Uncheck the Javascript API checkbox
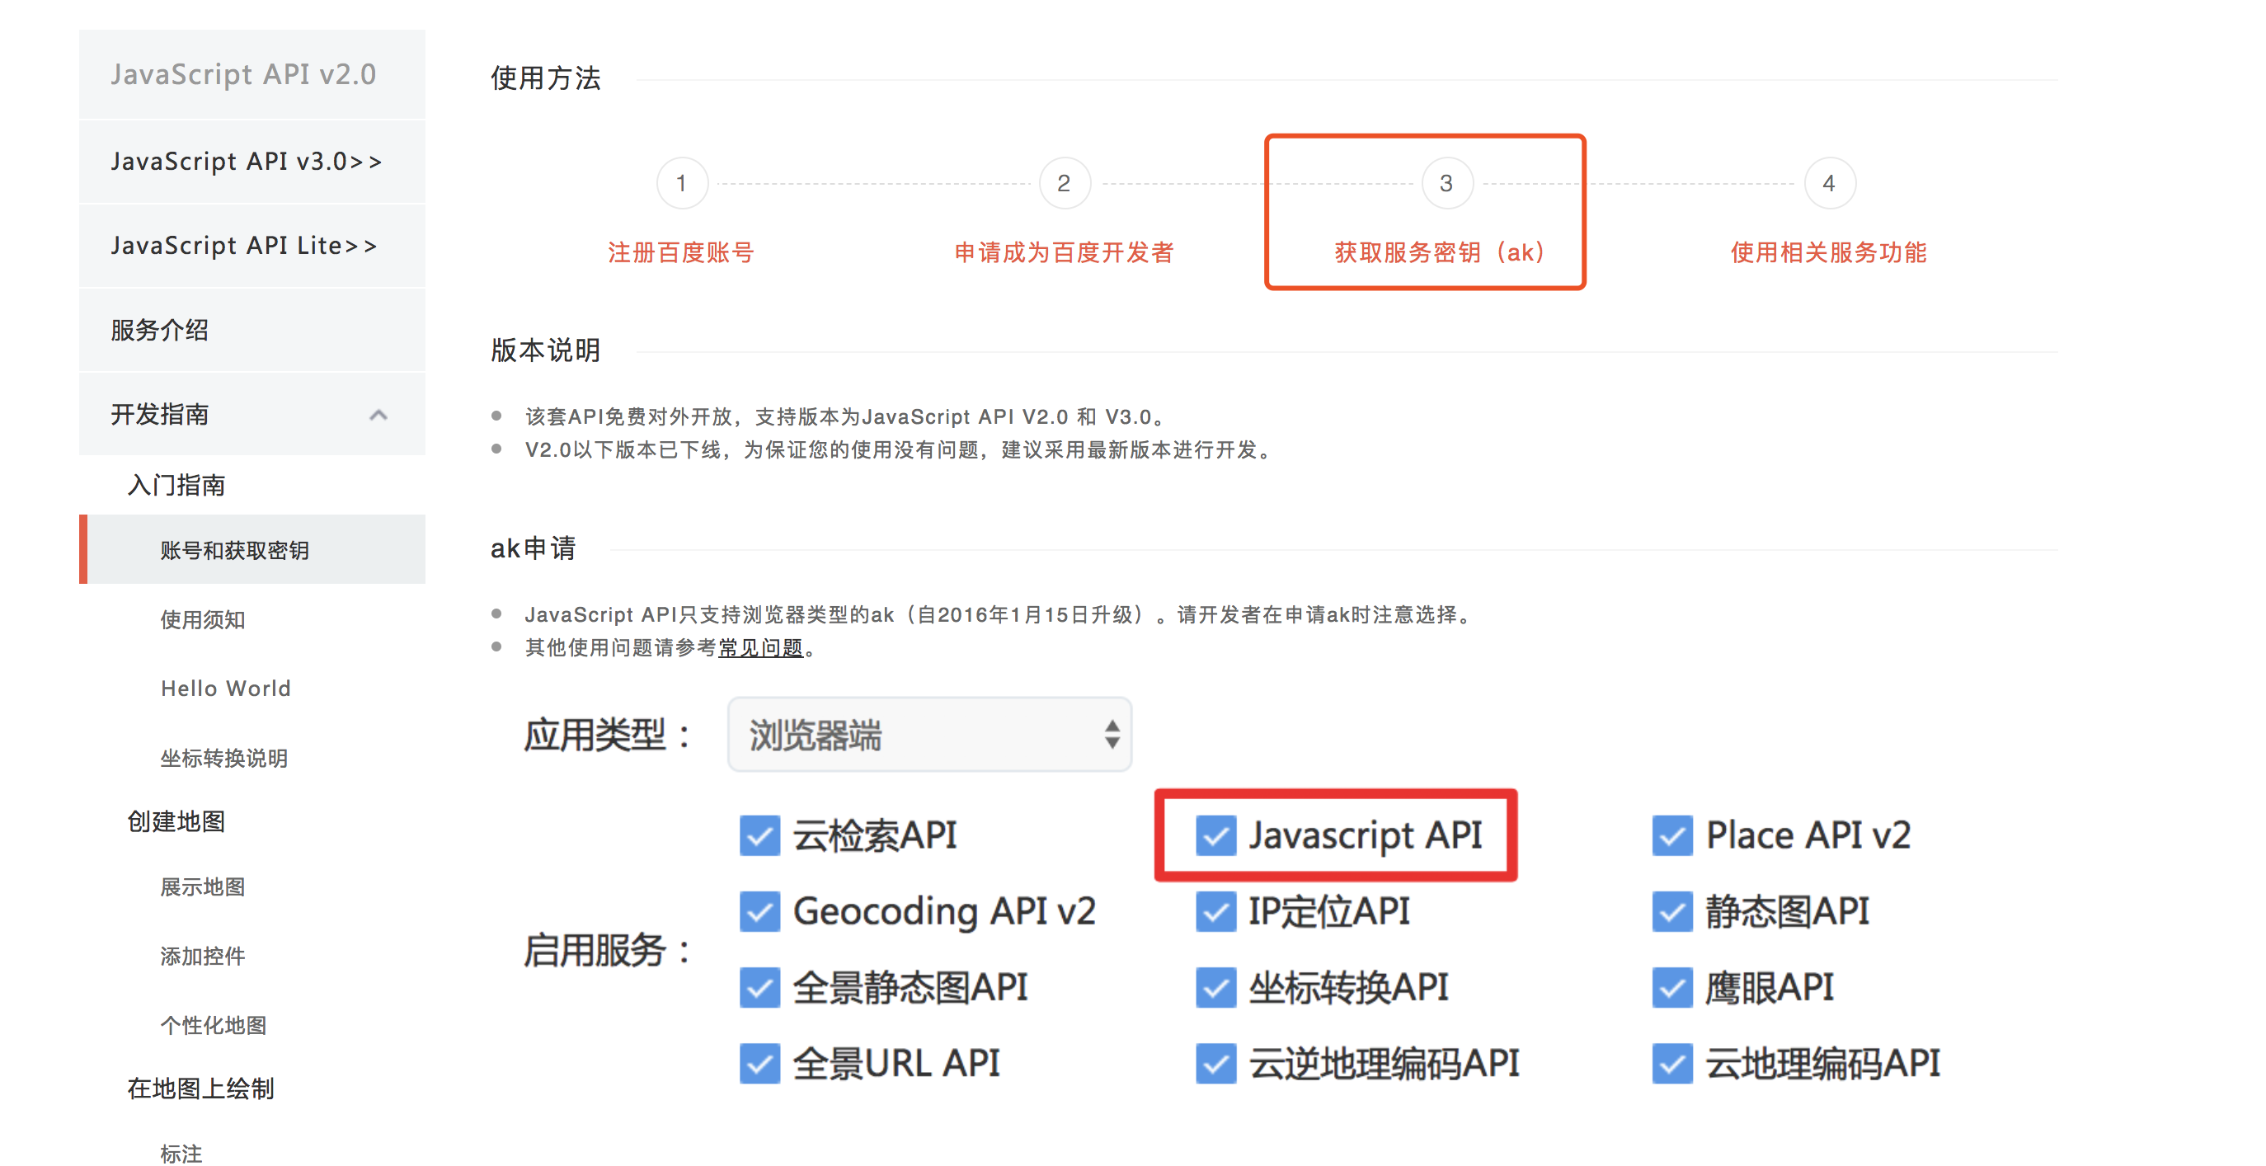The width and height of the screenshot is (2266, 1166). (1215, 835)
